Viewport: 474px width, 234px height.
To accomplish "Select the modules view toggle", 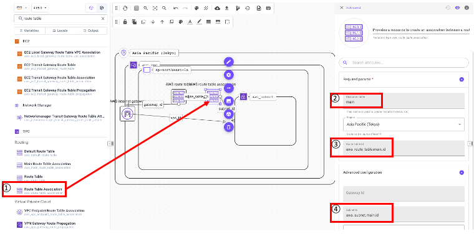I will [102, 8].
